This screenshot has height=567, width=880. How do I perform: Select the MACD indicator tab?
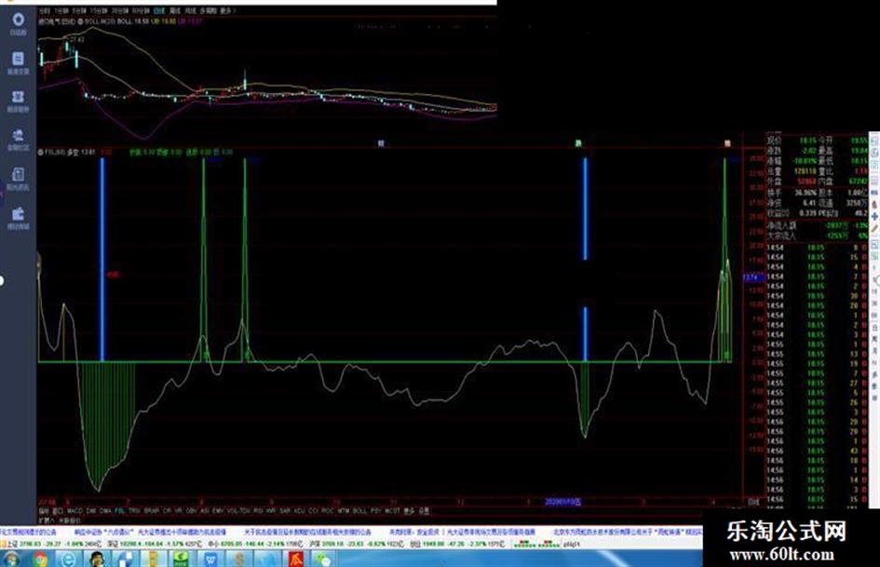tap(74, 511)
